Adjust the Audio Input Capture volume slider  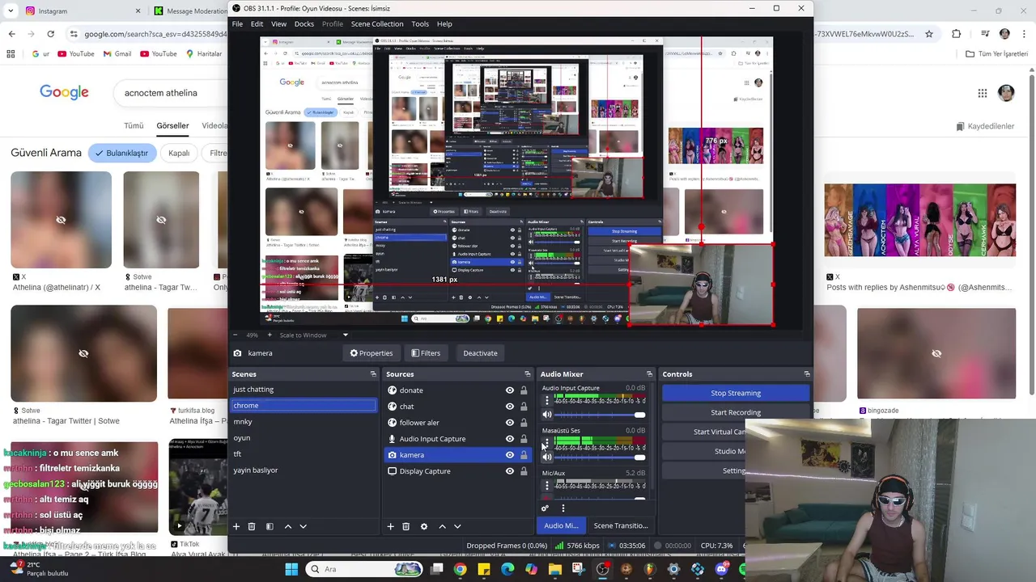pyautogui.click(x=601, y=415)
